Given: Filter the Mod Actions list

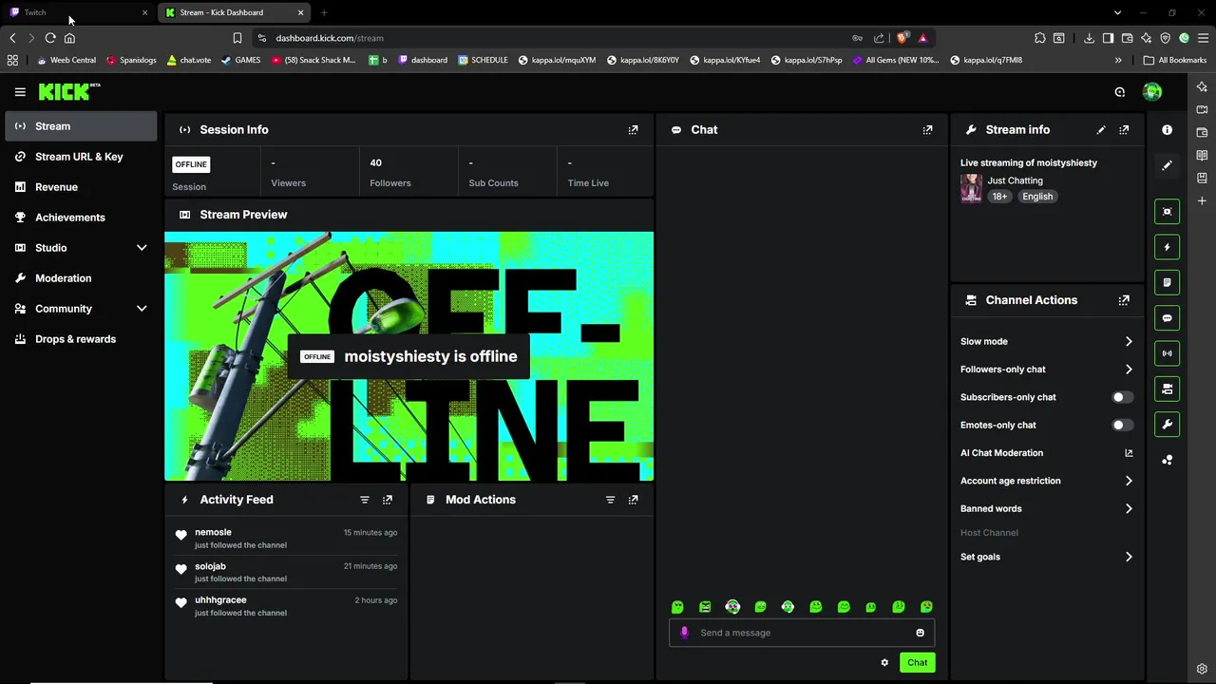Looking at the screenshot, I should [x=610, y=500].
